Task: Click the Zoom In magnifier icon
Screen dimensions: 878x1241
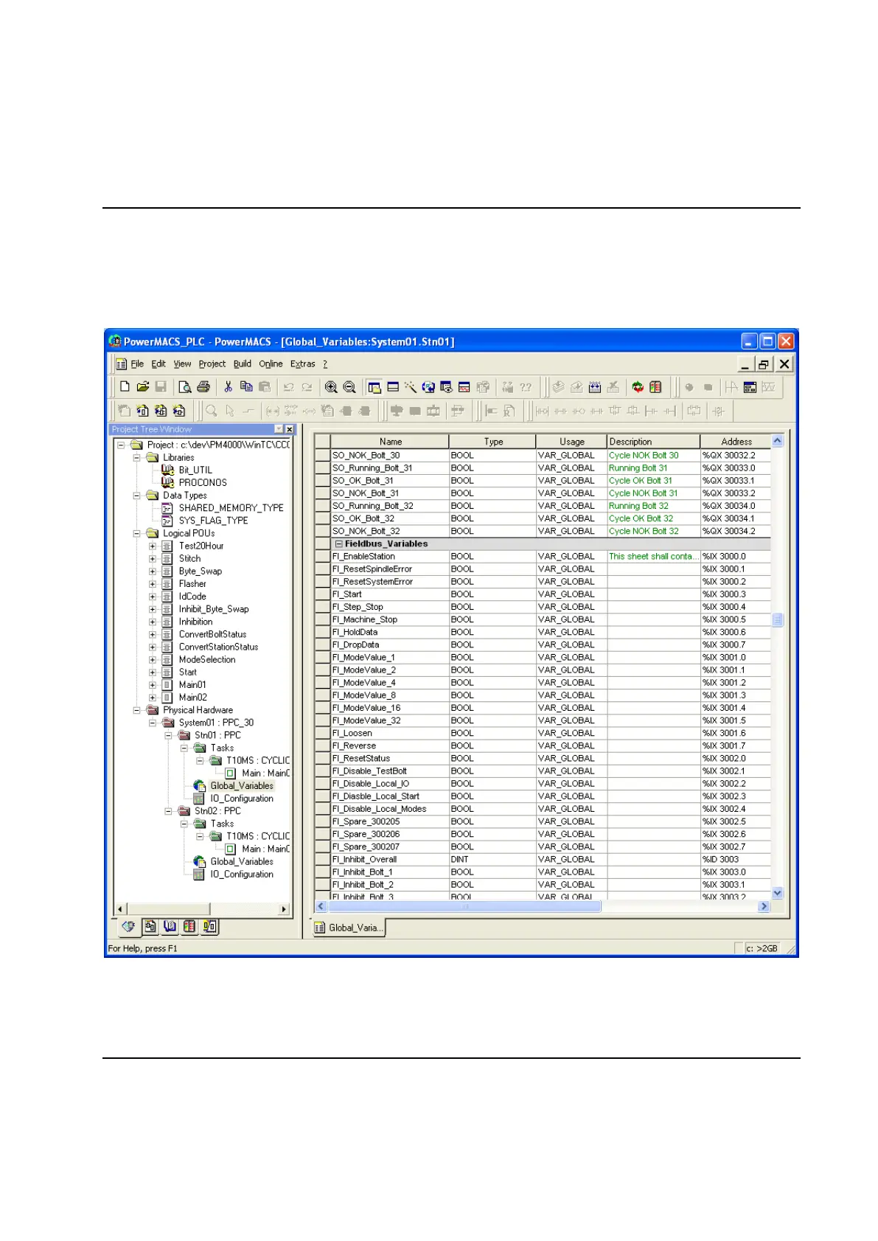Action: click(331, 386)
